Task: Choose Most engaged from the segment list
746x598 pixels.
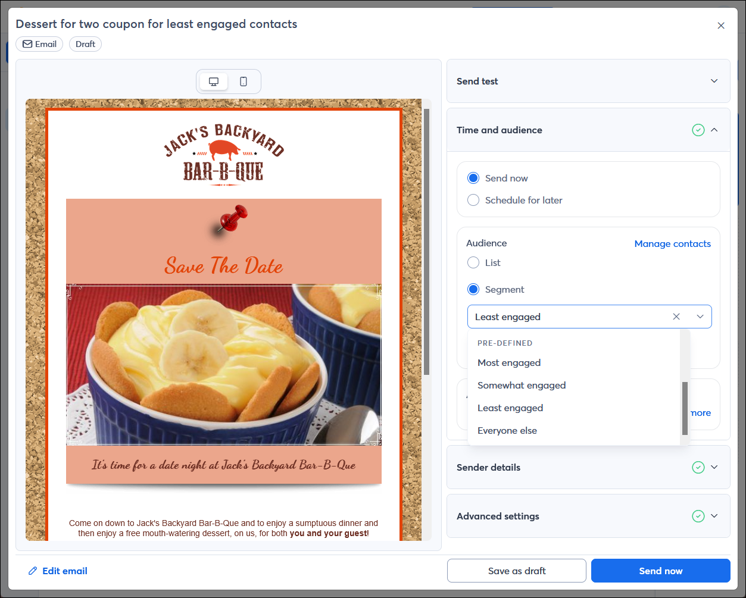Action: (509, 363)
